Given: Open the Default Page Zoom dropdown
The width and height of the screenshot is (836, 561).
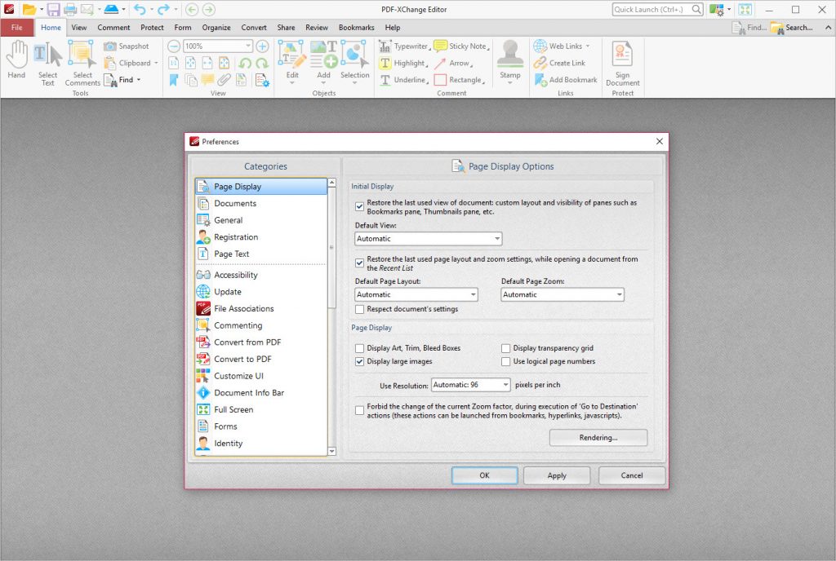Looking at the screenshot, I should [562, 295].
